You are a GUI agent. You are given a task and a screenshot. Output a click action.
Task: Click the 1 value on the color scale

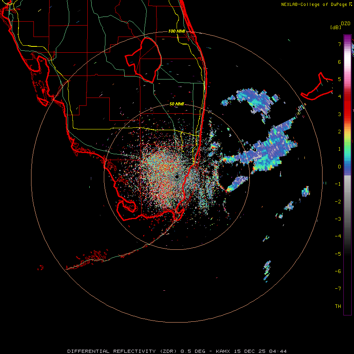339,149
